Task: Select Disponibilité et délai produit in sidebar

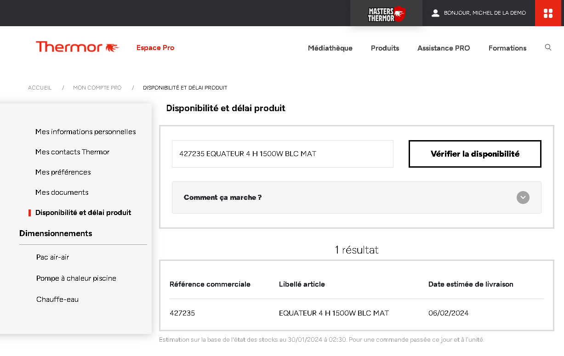Action: [83, 213]
